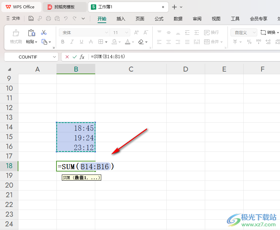Confirm formula with green checkmark
The height and width of the screenshot is (230, 280).
pyautogui.click(x=75, y=57)
